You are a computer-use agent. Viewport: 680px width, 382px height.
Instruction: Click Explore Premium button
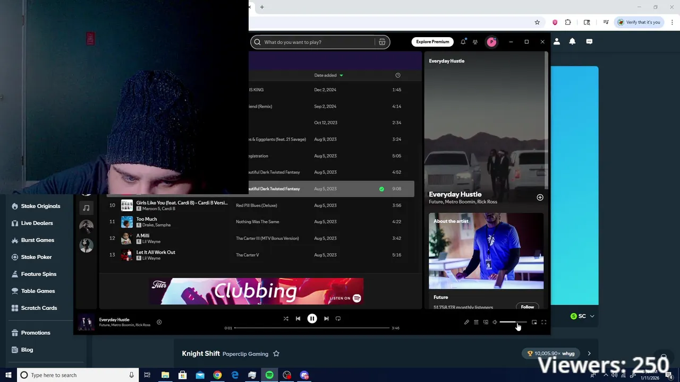click(432, 42)
